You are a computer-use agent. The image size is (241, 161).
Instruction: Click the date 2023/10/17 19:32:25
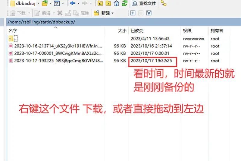[151, 61]
